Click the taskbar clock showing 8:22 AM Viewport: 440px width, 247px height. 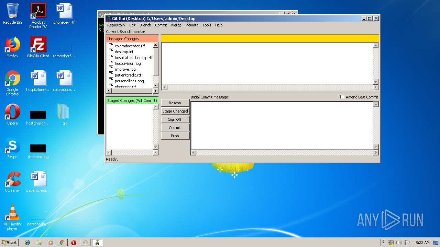pos(422,243)
